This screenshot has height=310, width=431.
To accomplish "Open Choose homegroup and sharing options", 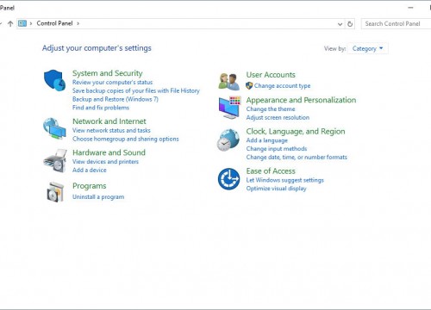I will point(126,139).
